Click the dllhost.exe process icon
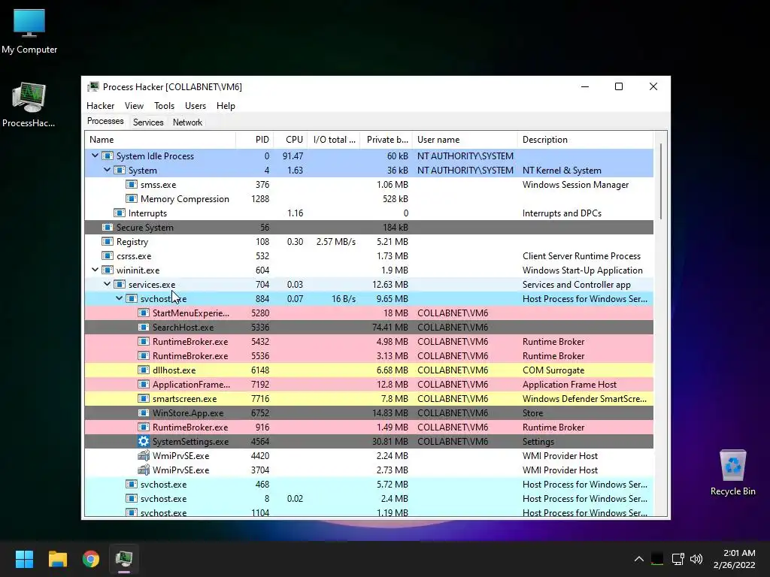This screenshot has height=577, width=770. [x=144, y=370]
